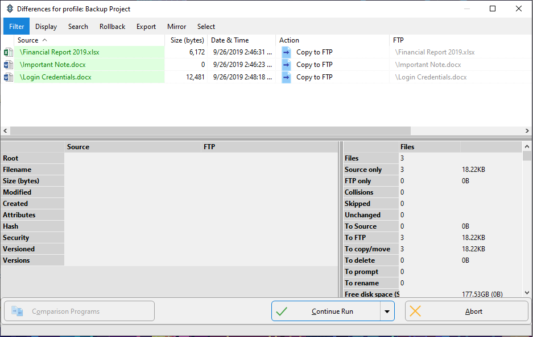The image size is (533, 337).
Task: Click Copy to FTP text for Important Note
Action: click(x=315, y=65)
